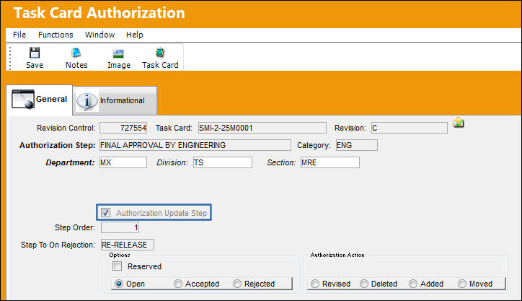Click the Category field showing ENG

point(357,145)
